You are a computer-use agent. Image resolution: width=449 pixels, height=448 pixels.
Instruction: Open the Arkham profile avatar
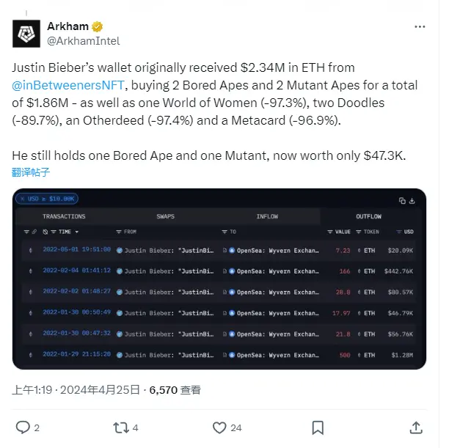coord(26,34)
